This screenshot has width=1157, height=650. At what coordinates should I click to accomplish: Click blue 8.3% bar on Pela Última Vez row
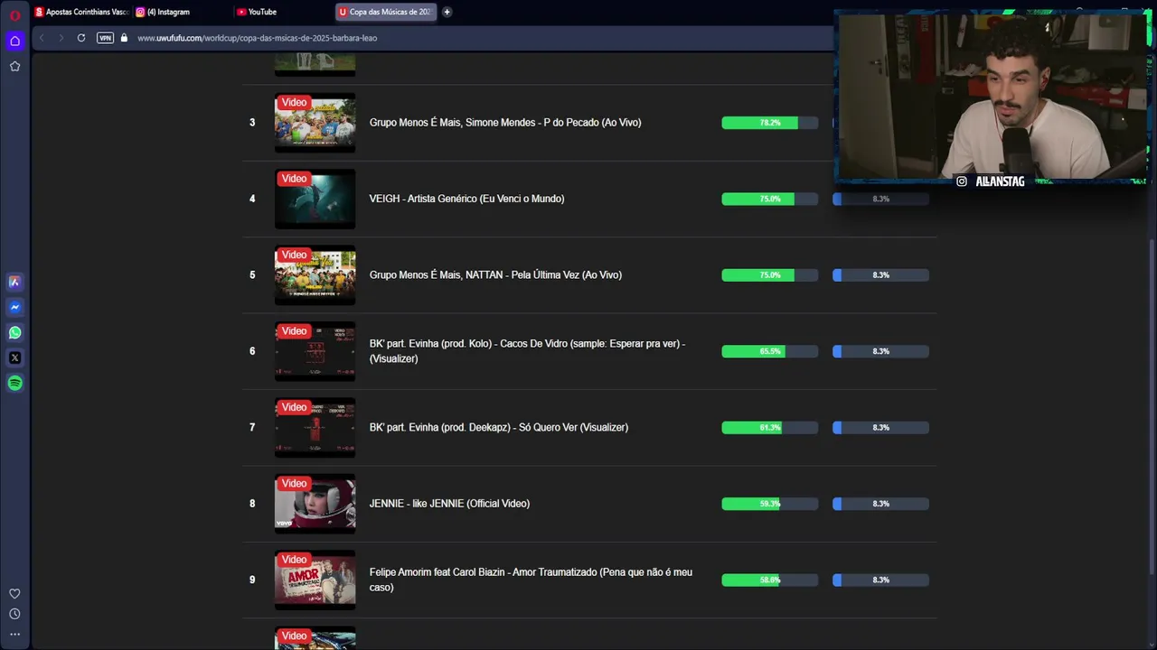click(x=880, y=275)
